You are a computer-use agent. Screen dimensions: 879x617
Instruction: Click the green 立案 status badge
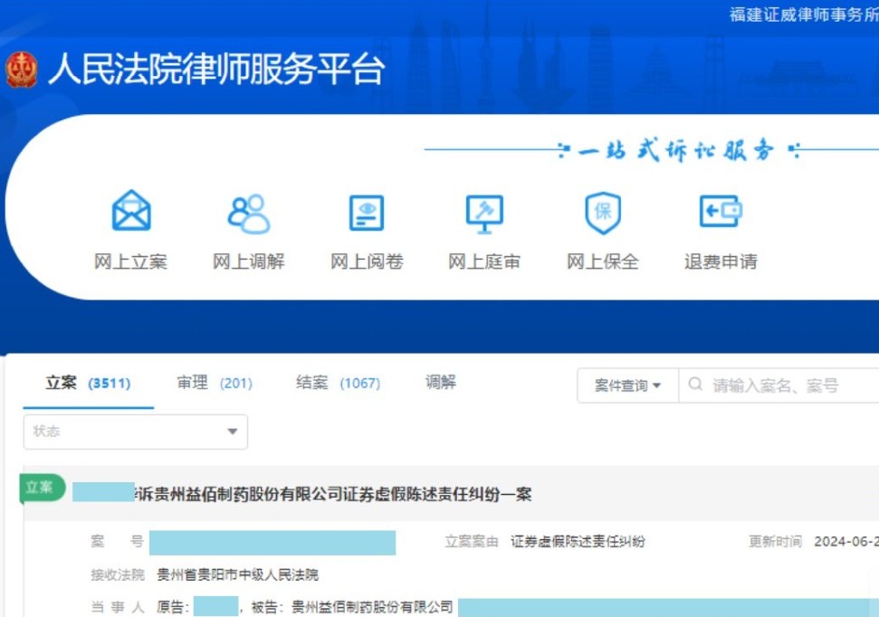coord(43,489)
